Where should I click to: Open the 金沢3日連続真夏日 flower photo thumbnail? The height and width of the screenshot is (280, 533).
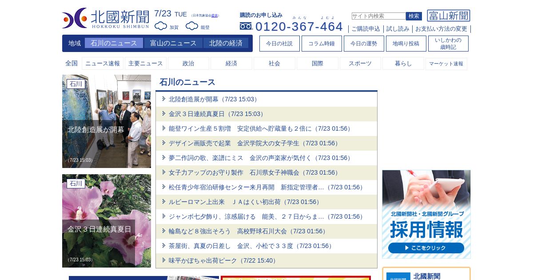pyautogui.click(x=107, y=221)
